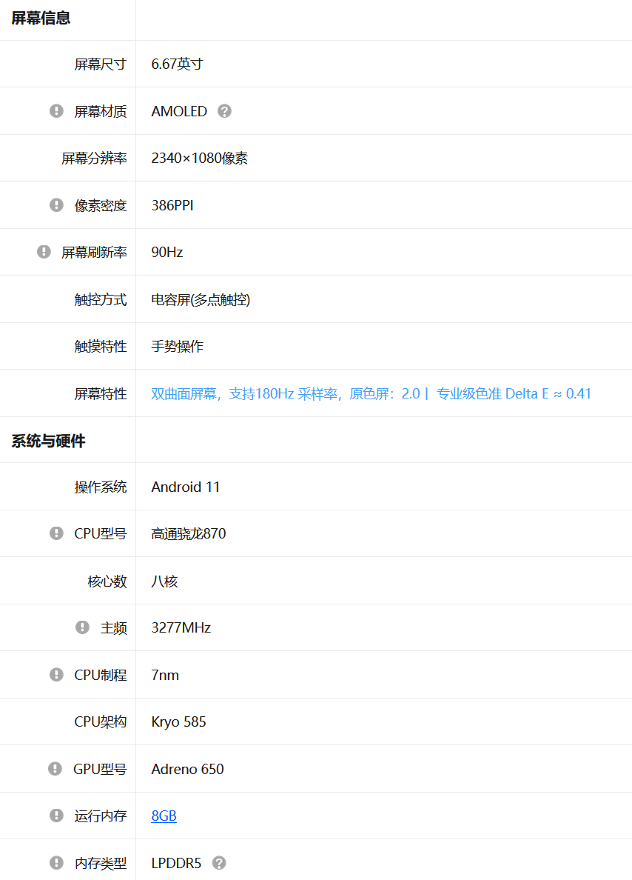Click the question mark next to AMOLED

click(225, 111)
